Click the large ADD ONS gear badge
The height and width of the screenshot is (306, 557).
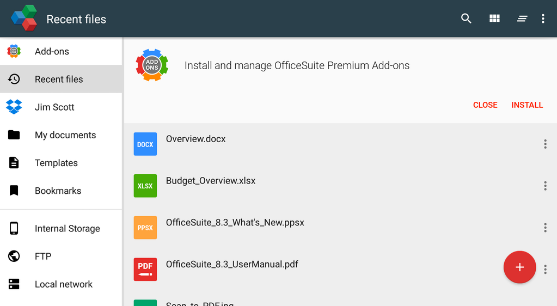pyautogui.click(x=152, y=65)
